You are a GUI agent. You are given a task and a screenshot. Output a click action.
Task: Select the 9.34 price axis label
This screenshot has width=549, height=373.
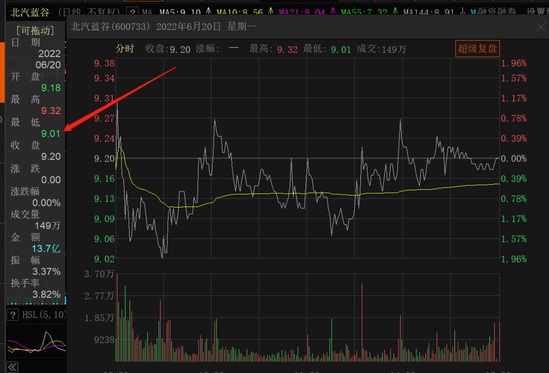[x=104, y=78]
